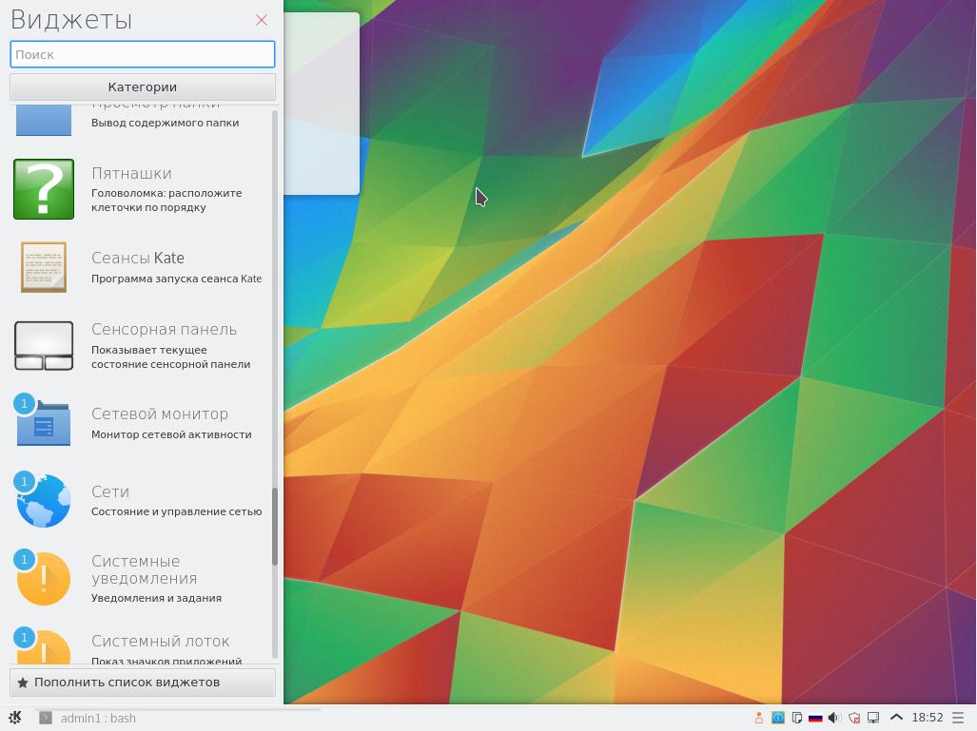Viewport: 977px width, 731px height.
Task: Expand hidden system tray icons arrow
Action: 896,718
